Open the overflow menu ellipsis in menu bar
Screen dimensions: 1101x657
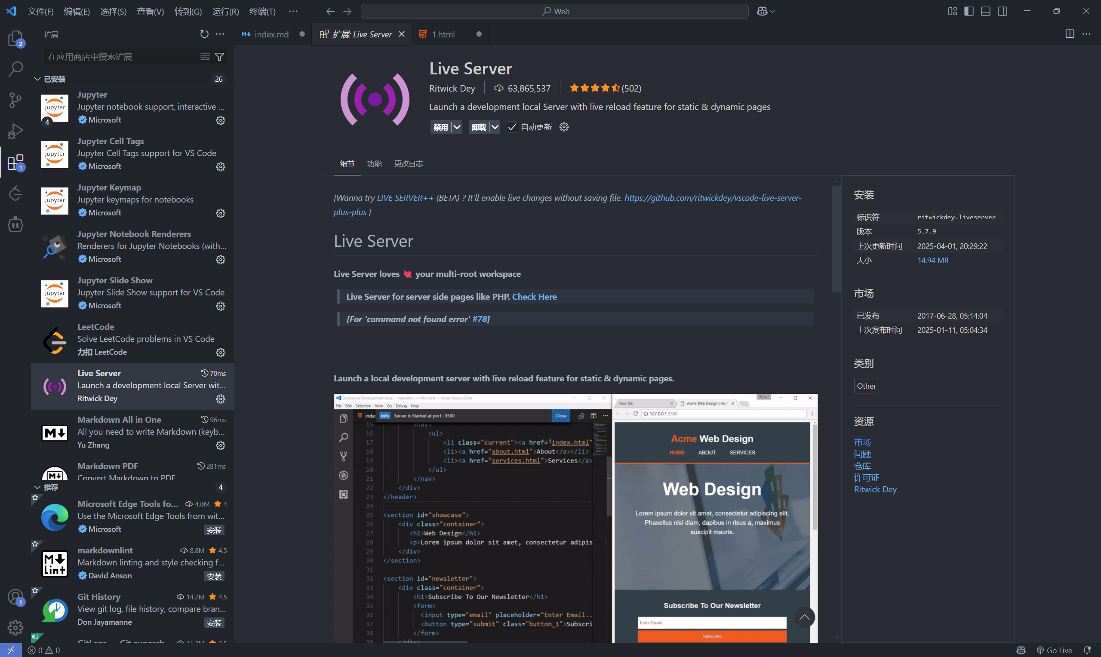[293, 12]
